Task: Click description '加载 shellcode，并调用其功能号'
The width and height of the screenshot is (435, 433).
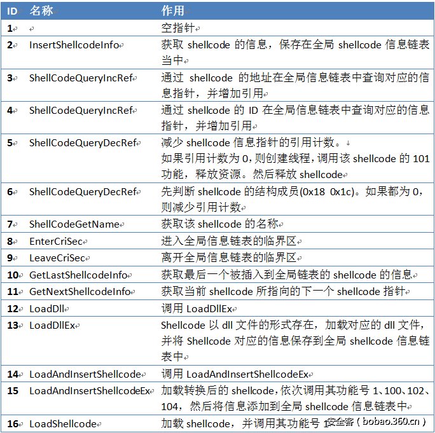Action: pos(245,423)
